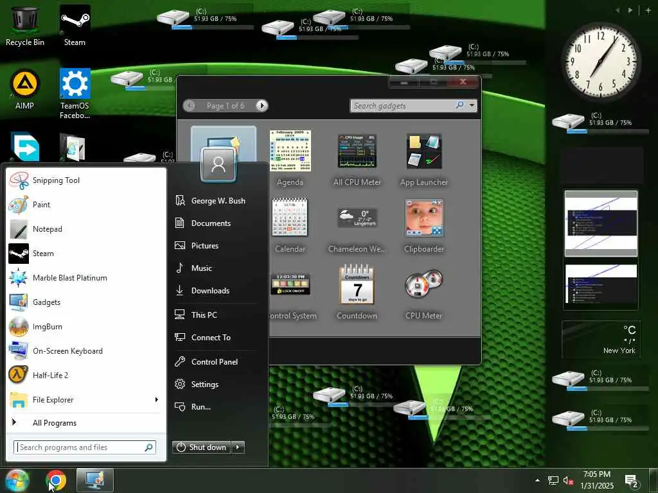
Task: Launch Steam from the start menu list
Action: pyautogui.click(x=86, y=253)
